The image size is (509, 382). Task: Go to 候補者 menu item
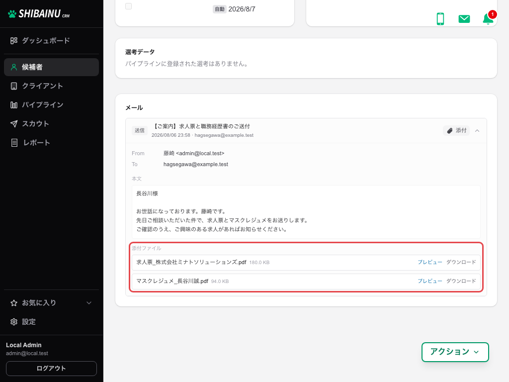click(51, 67)
